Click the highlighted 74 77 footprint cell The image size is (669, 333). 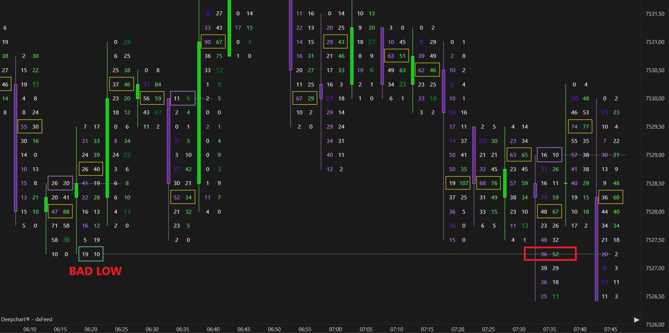tap(580, 126)
